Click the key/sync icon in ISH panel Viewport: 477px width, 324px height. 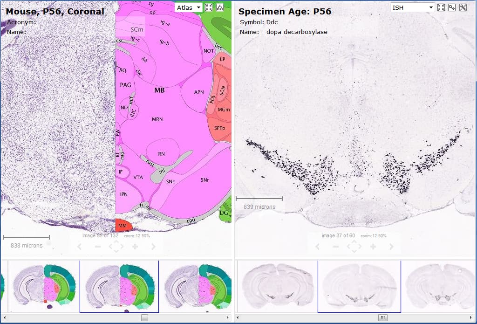[452, 7]
